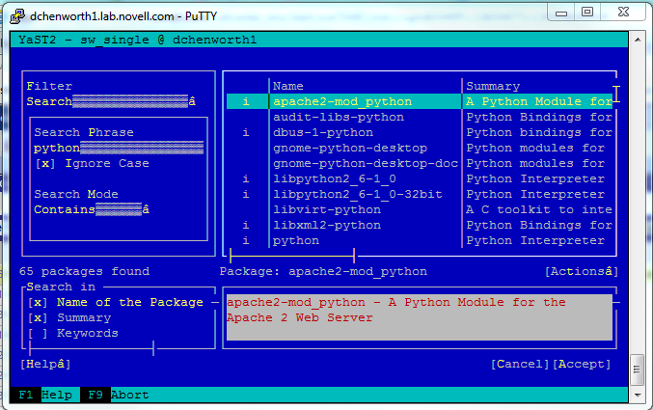Click the Search Phrase input containing python
The height and width of the screenshot is (410, 653).
tap(119, 148)
